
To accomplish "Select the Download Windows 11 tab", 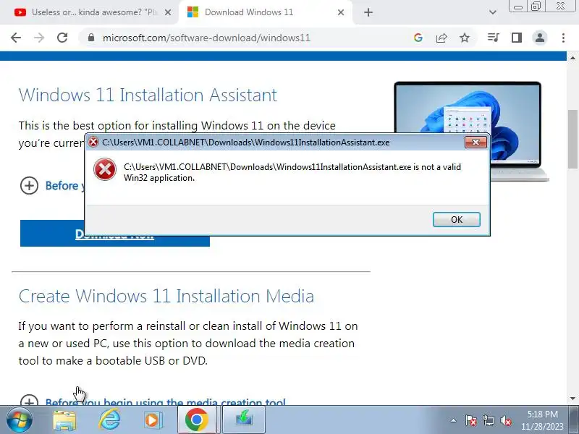I will [x=249, y=12].
